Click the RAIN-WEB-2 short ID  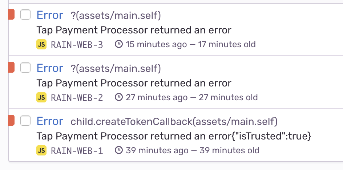[77, 98]
